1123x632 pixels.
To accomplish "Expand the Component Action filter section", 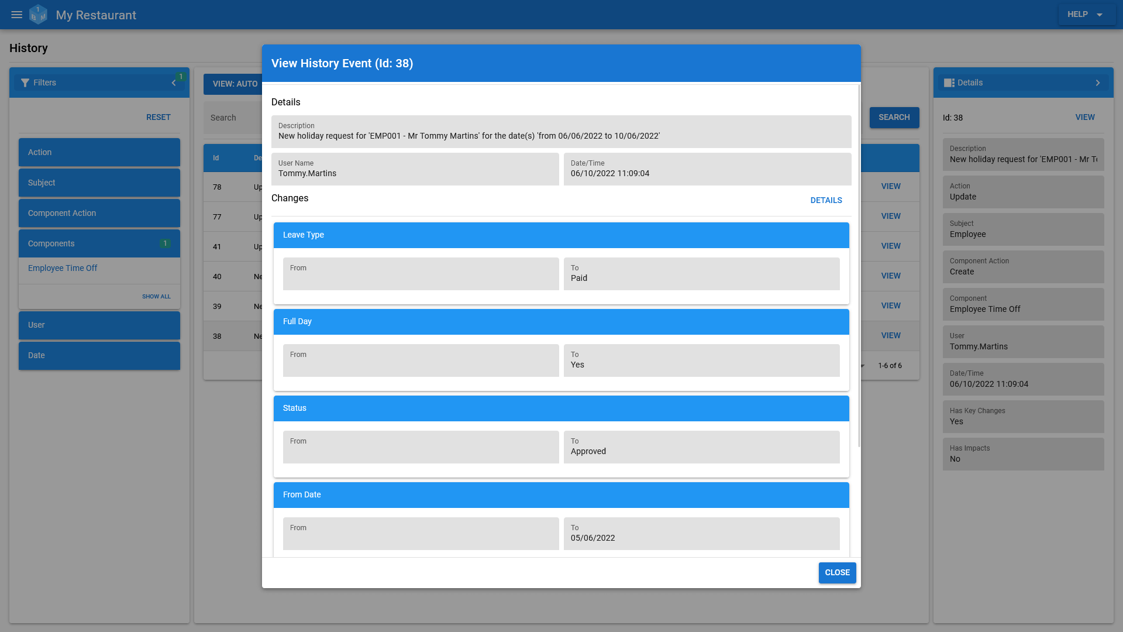I will [99, 213].
